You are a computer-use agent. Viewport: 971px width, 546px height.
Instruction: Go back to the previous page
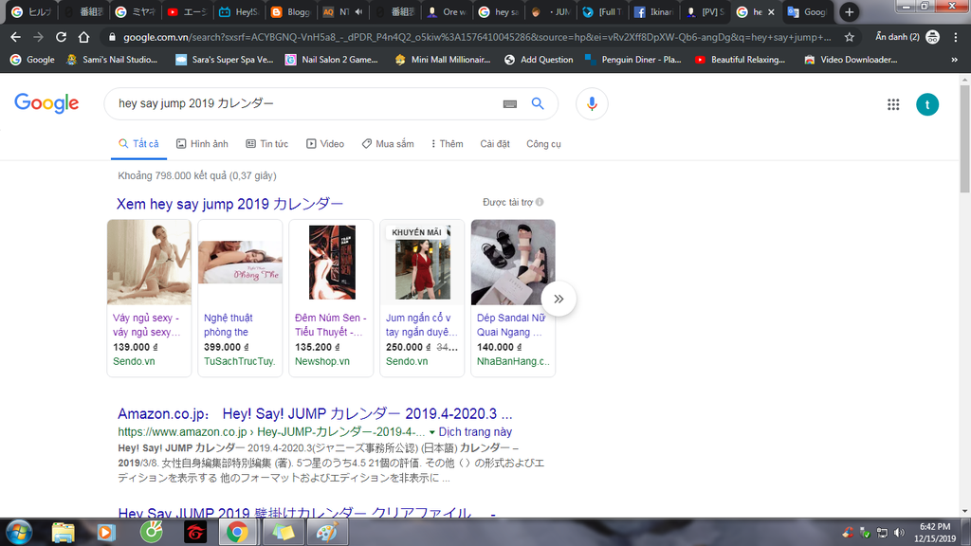[x=15, y=37]
